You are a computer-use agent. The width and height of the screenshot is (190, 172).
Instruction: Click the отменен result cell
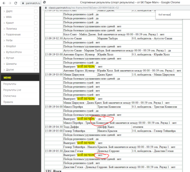click(157, 127)
